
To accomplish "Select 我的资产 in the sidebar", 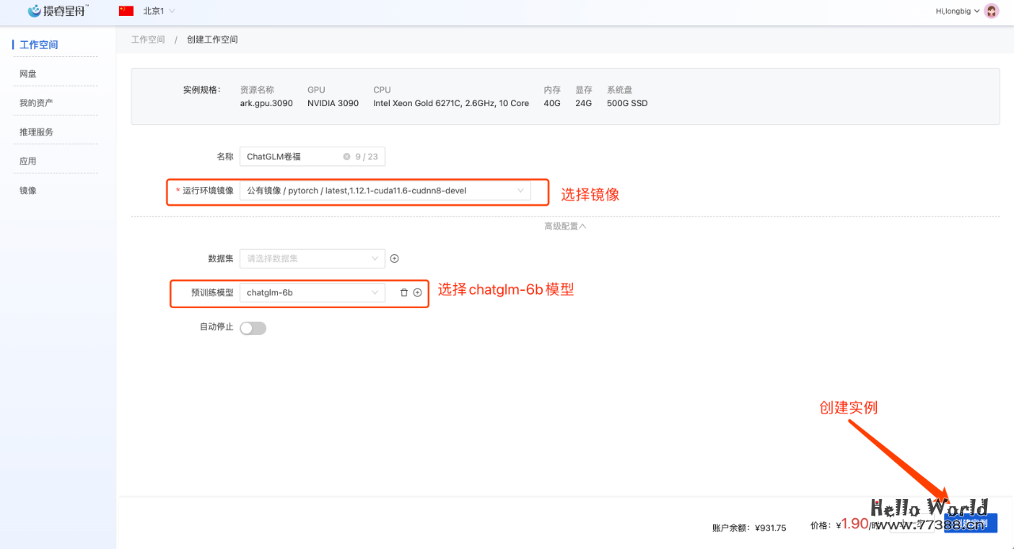I will point(36,103).
